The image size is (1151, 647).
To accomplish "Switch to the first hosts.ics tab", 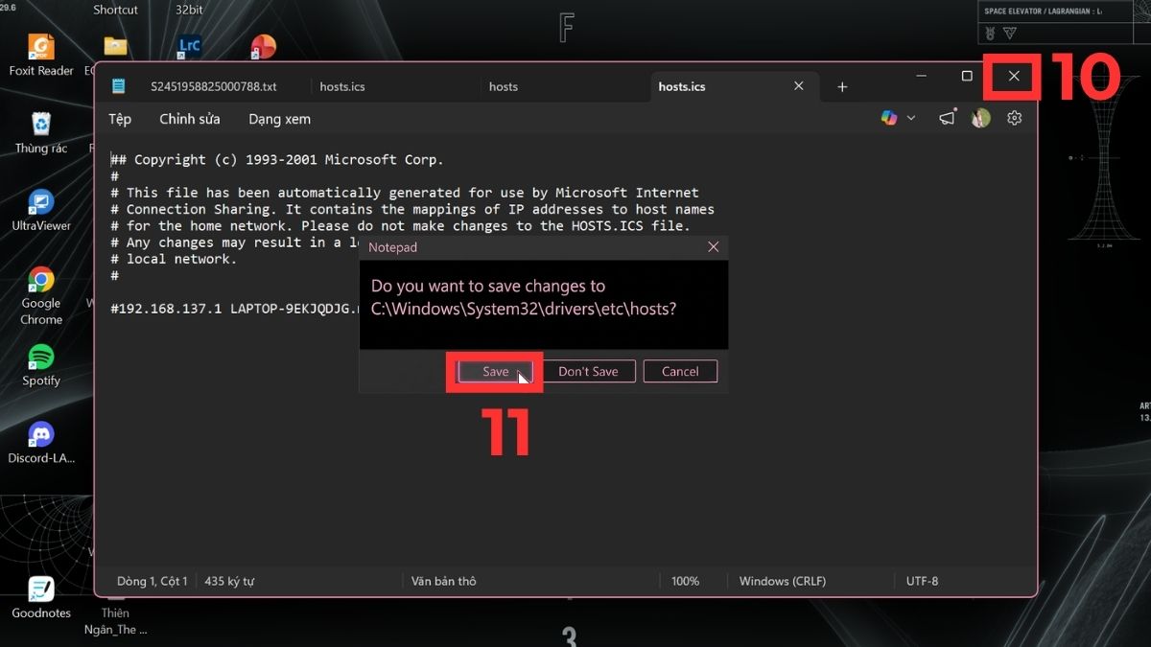I will point(342,86).
